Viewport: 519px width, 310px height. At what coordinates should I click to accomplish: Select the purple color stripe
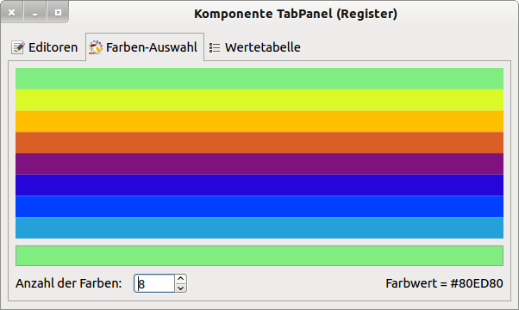click(259, 164)
